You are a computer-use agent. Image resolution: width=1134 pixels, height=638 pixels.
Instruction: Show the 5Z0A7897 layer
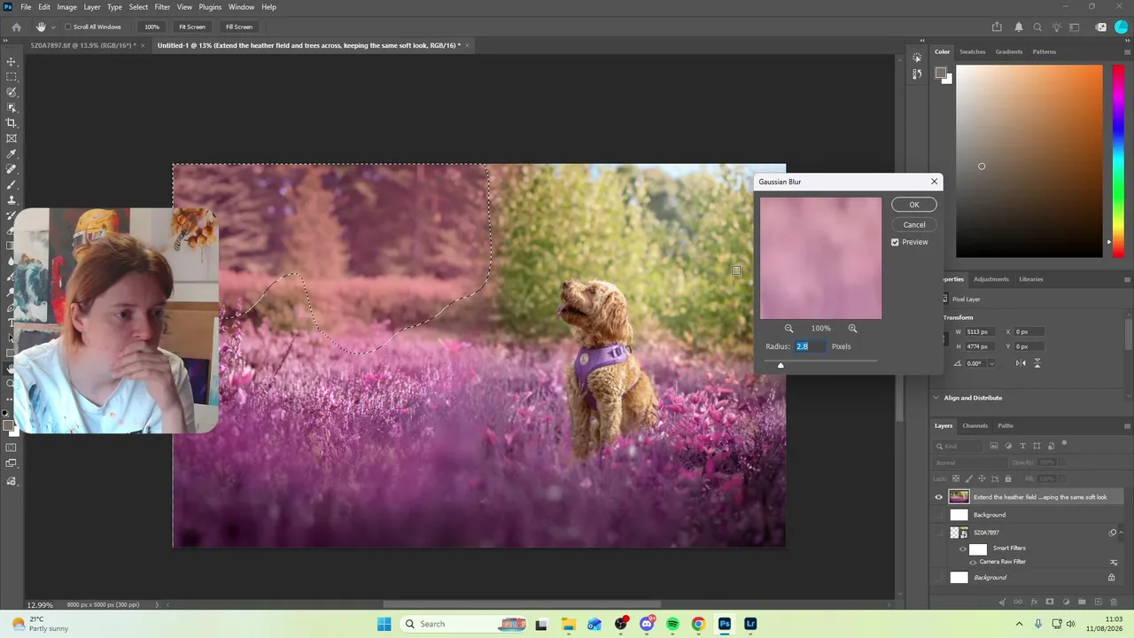tap(939, 533)
